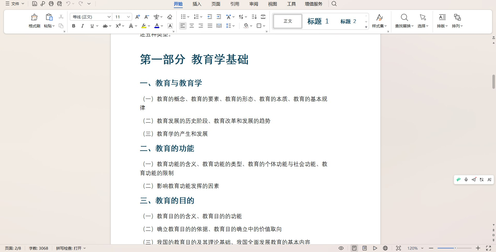Expand the styles gallery more arrow
This screenshot has width=496, height=252.
(366, 27)
